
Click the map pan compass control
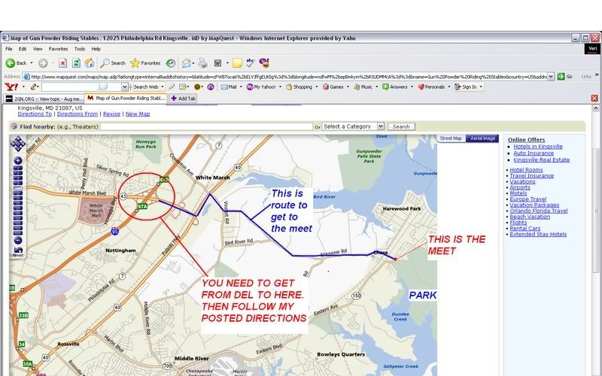pos(17,144)
